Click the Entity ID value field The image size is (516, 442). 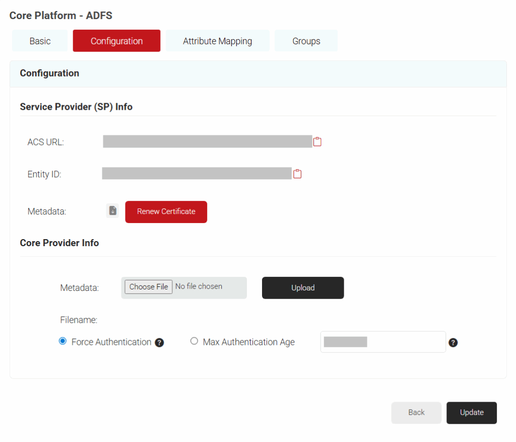(x=197, y=174)
